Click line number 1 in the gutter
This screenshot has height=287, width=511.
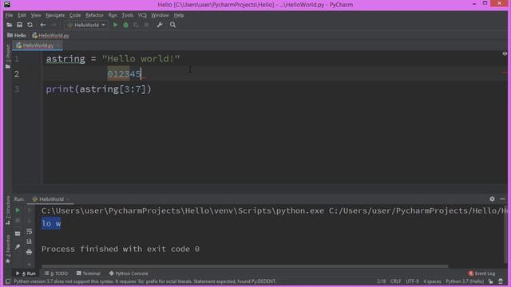17,59
